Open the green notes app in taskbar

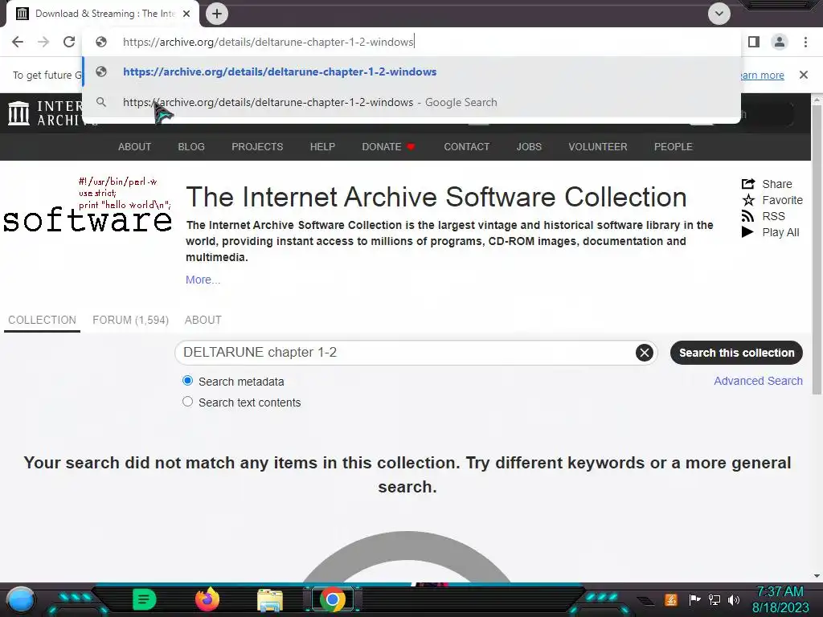[144, 599]
